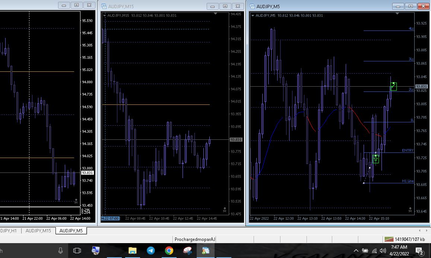This screenshot has width=431, height=258.
Task: Open Telegram from the taskbar
Action: [x=150, y=251]
